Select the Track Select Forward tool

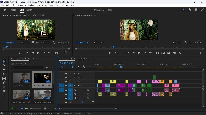point(4,65)
